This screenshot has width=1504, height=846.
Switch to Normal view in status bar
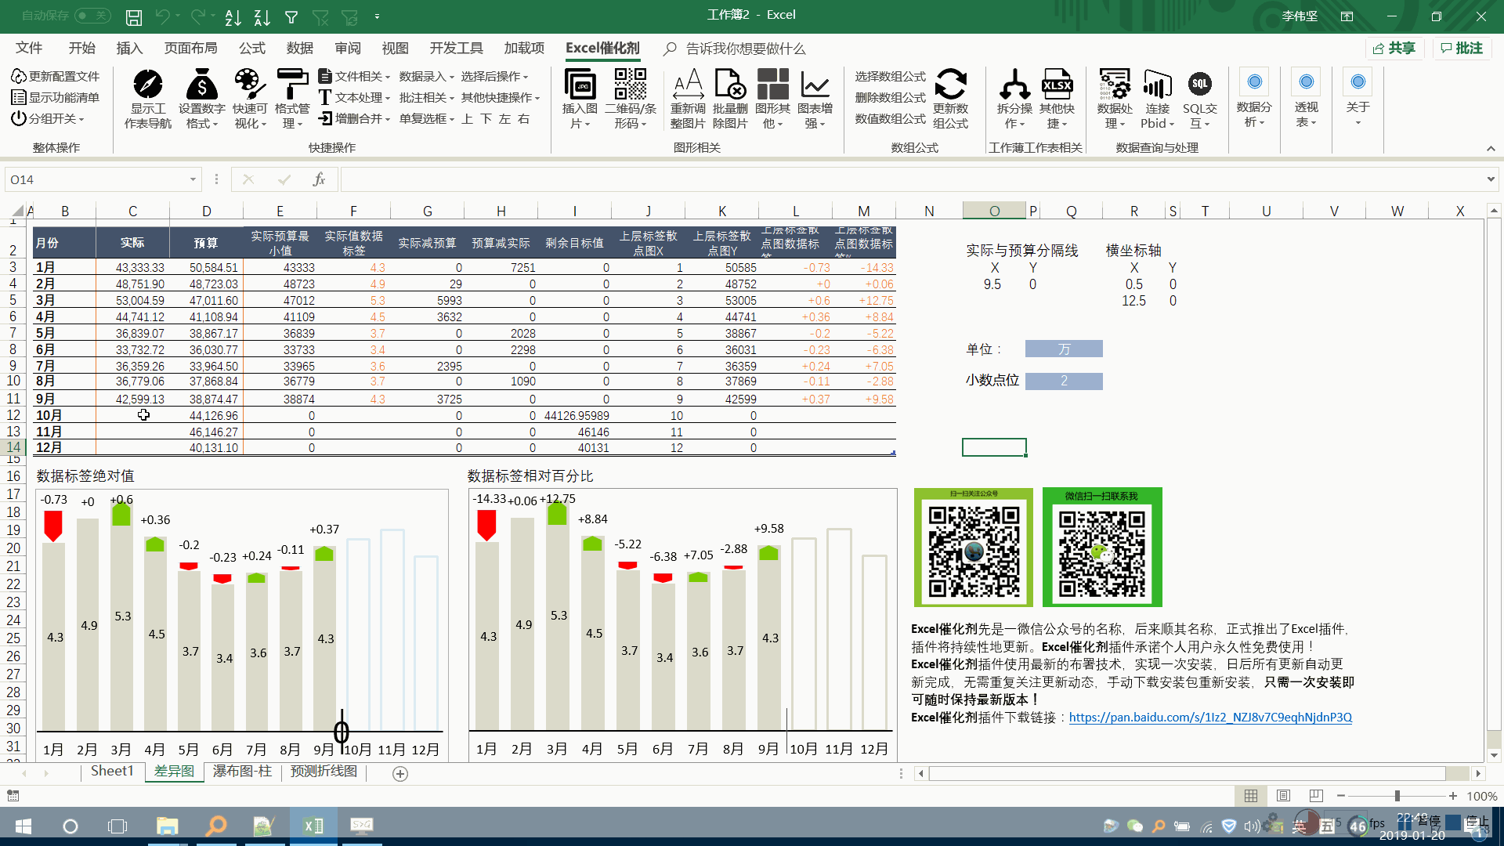[x=1251, y=796]
